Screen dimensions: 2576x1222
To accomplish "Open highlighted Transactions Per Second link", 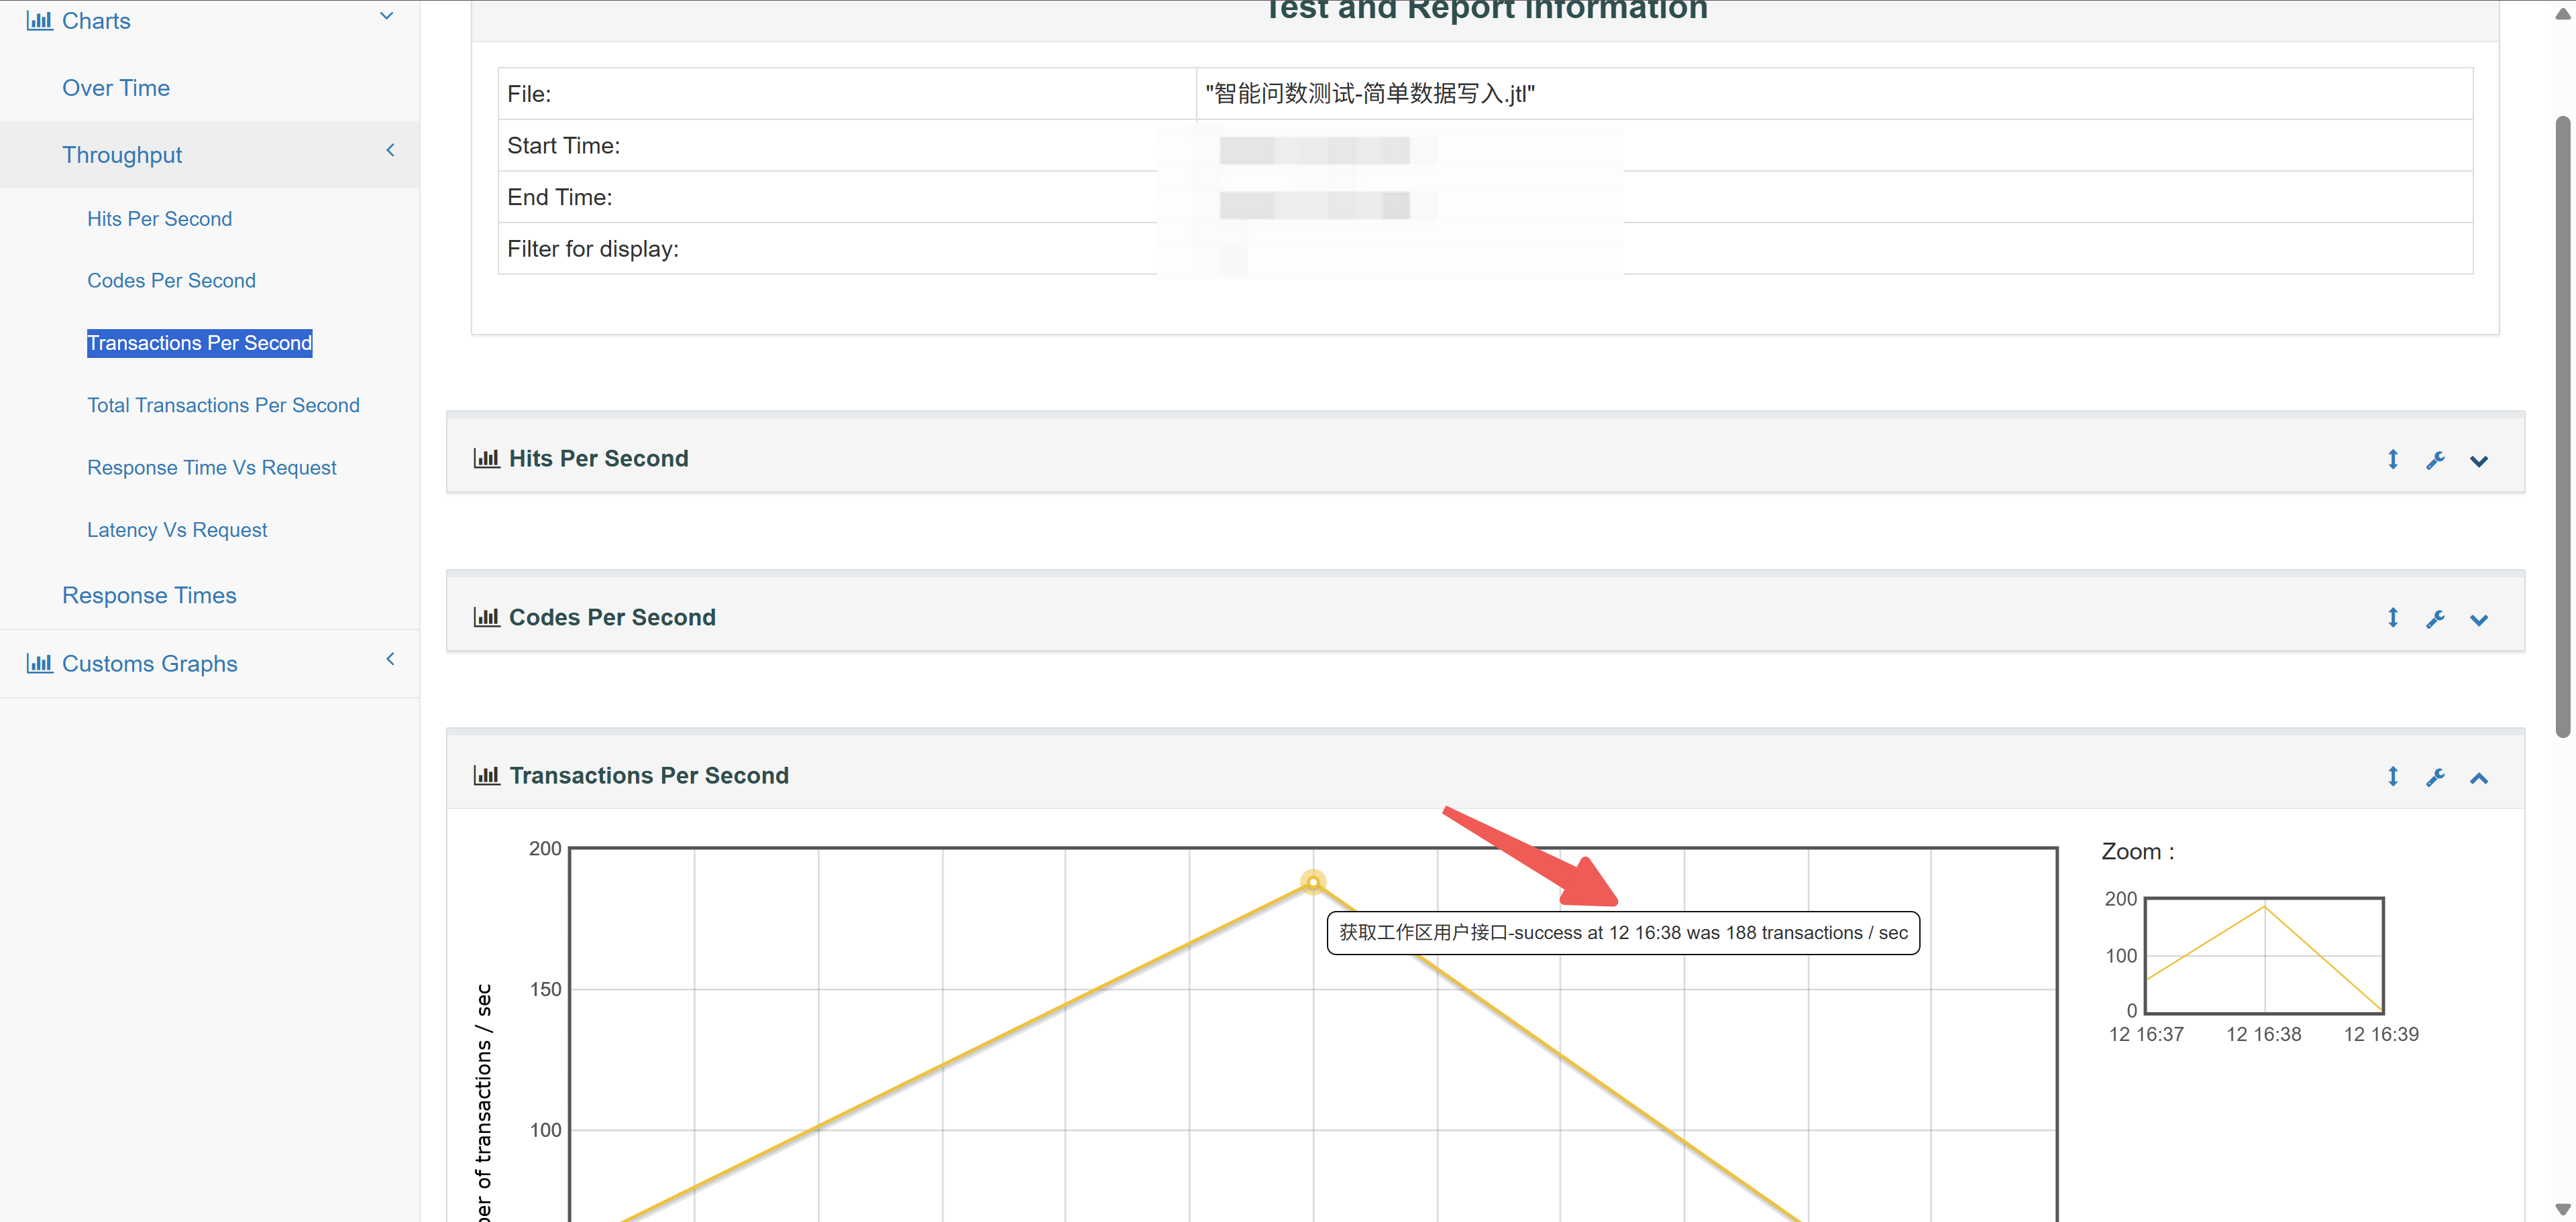I will click(200, 343).
